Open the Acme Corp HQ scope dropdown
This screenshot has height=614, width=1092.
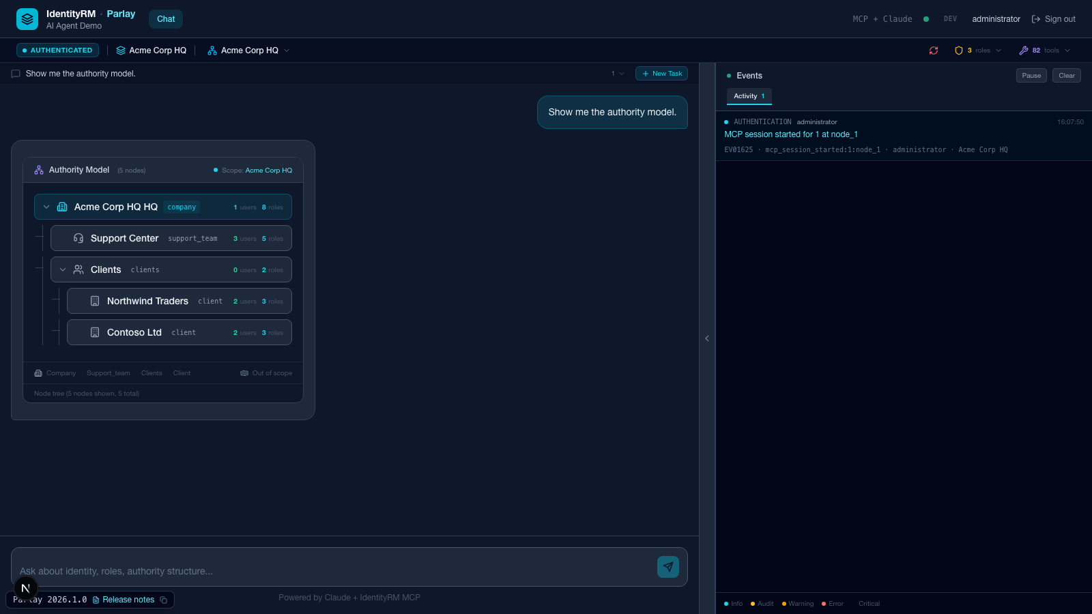[249, 50]
